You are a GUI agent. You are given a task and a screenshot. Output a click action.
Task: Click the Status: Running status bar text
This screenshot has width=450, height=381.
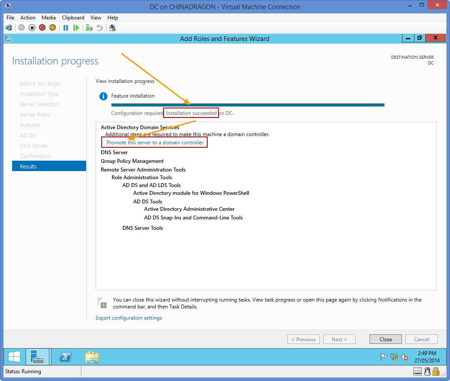pyautogui.click(x=23, y=371)
